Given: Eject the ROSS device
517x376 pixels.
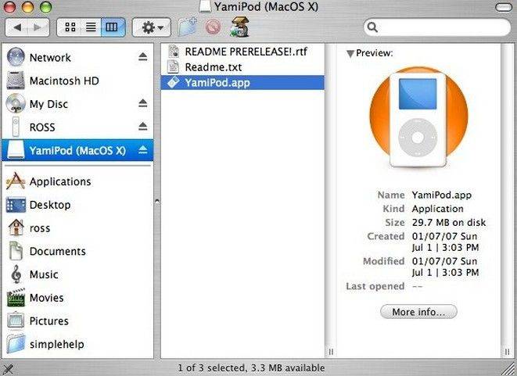Looking at the screenshot, I should pos(143,126).
